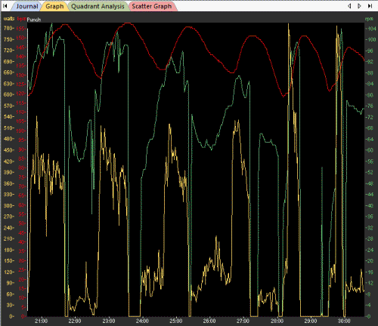Jump to last tab with skip-forward arrow
Viewport: 378px width, 326px height.
[370, 6]
